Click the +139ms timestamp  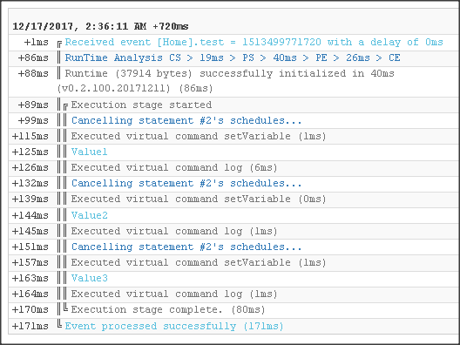pos(30,199)
